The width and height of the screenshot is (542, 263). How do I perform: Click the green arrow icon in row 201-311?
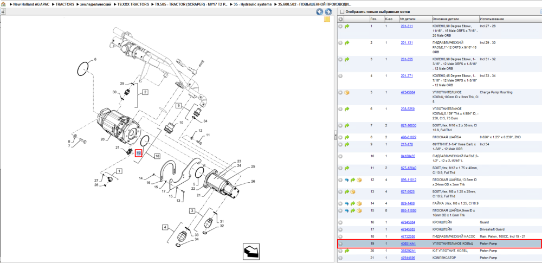tap(347, 26)
